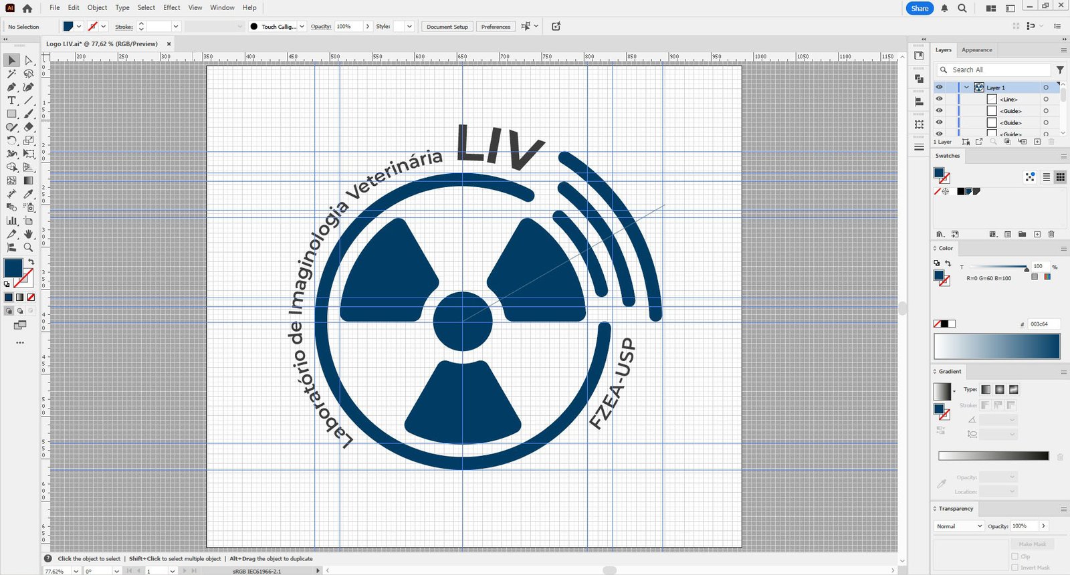Select Linear gradient type
1070x575 pixels.
(x=986, y=389)
